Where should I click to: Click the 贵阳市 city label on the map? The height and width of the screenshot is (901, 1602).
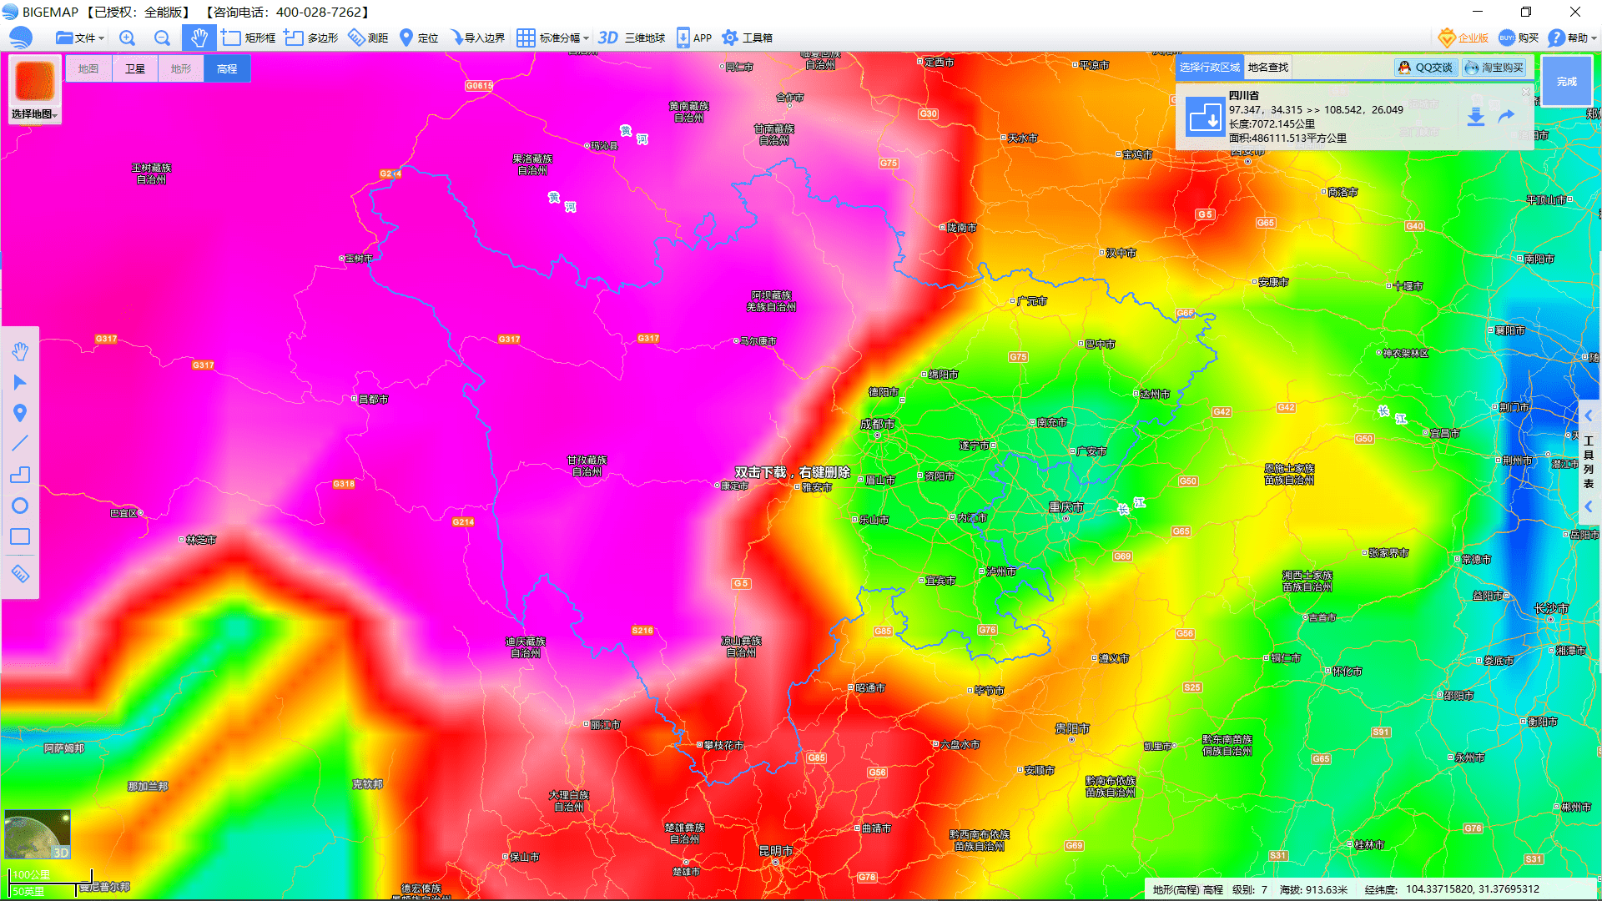(1072, 728)
